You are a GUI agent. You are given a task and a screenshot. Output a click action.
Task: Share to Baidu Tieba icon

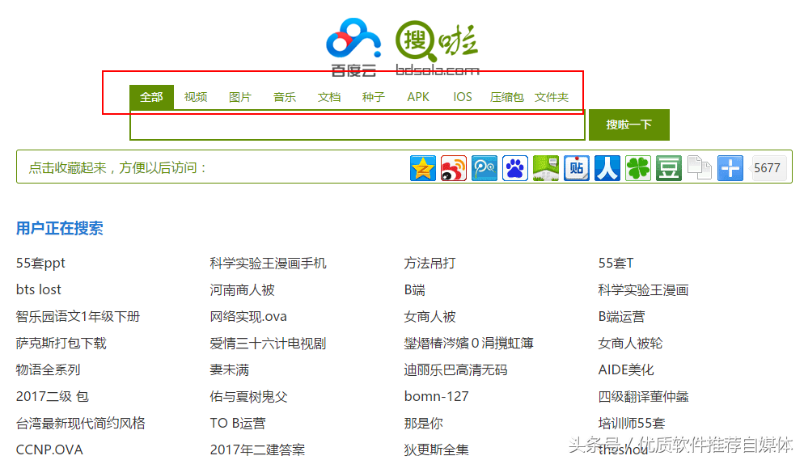(x=577, y=168)
